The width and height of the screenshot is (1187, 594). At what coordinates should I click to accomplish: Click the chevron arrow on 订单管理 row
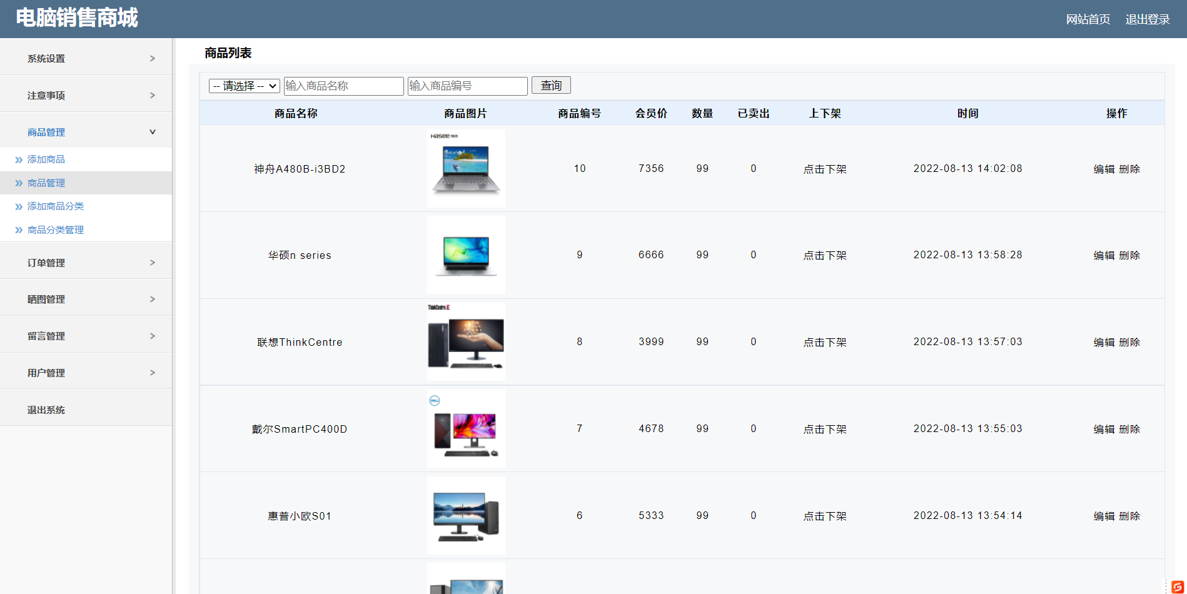tap(153, 263)
